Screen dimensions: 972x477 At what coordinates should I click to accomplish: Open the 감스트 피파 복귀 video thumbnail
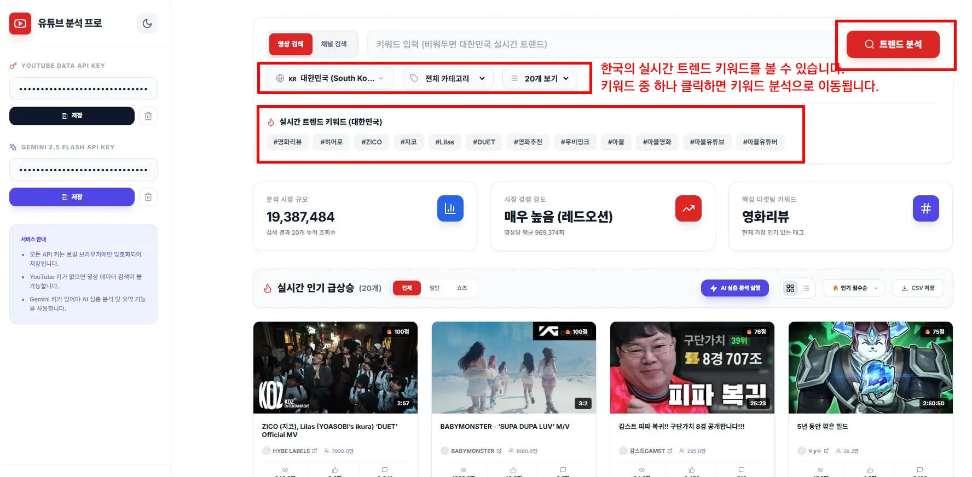click(692, 368)
